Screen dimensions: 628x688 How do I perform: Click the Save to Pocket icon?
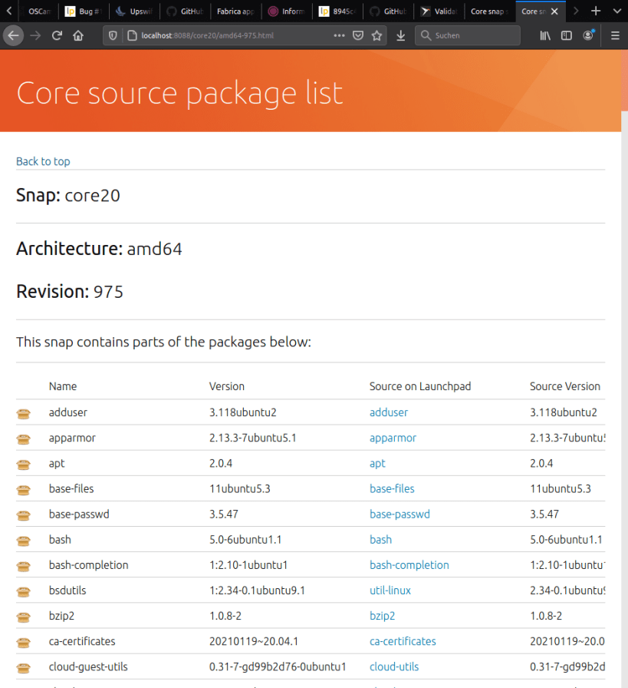(358, 35)
